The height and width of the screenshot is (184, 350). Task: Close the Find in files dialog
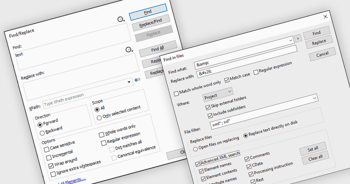coord(326,17)
